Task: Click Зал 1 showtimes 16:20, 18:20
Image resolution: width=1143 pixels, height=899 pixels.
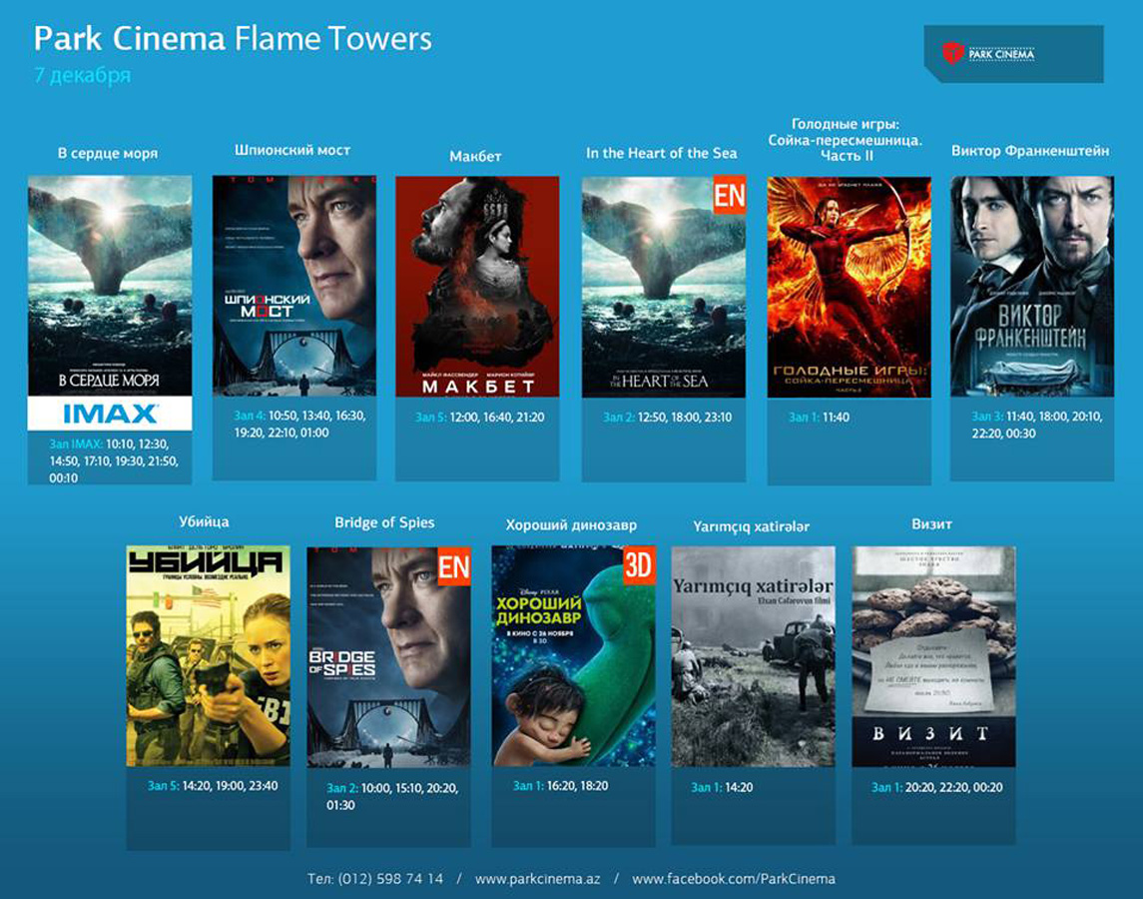Action: coord(561,786)
